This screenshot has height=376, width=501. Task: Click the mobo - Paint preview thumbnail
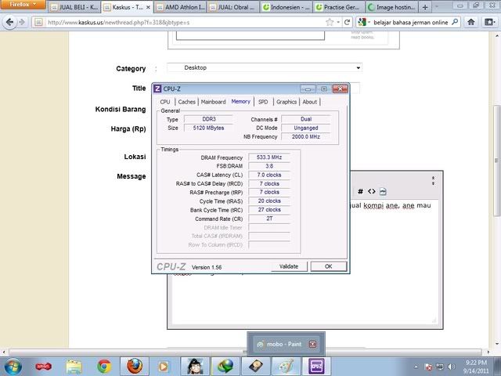pyautogui.click(x=286, y=344)
